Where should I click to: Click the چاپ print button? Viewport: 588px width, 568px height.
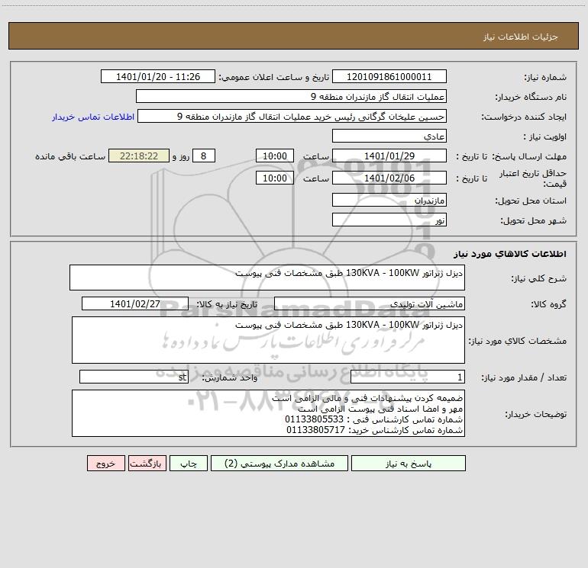coord(189,463)
